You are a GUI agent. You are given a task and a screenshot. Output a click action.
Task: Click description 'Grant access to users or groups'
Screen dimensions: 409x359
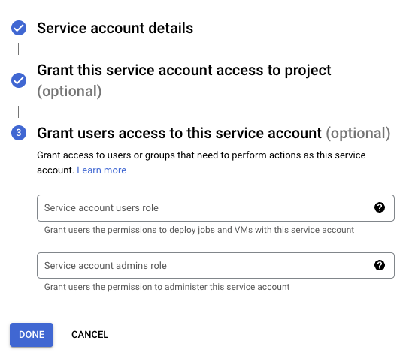(106, 155)
